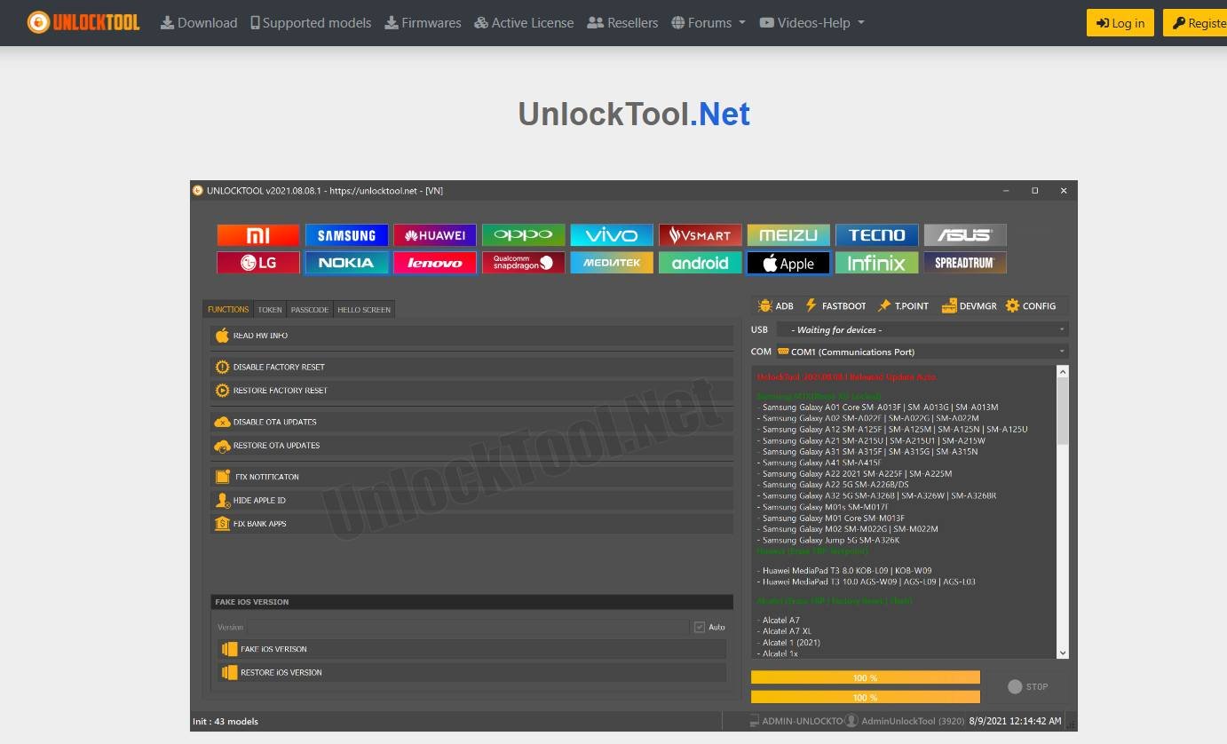Open the ADB mode panel
Screen dimensions: 1227x744
click(x=774, y=305)
